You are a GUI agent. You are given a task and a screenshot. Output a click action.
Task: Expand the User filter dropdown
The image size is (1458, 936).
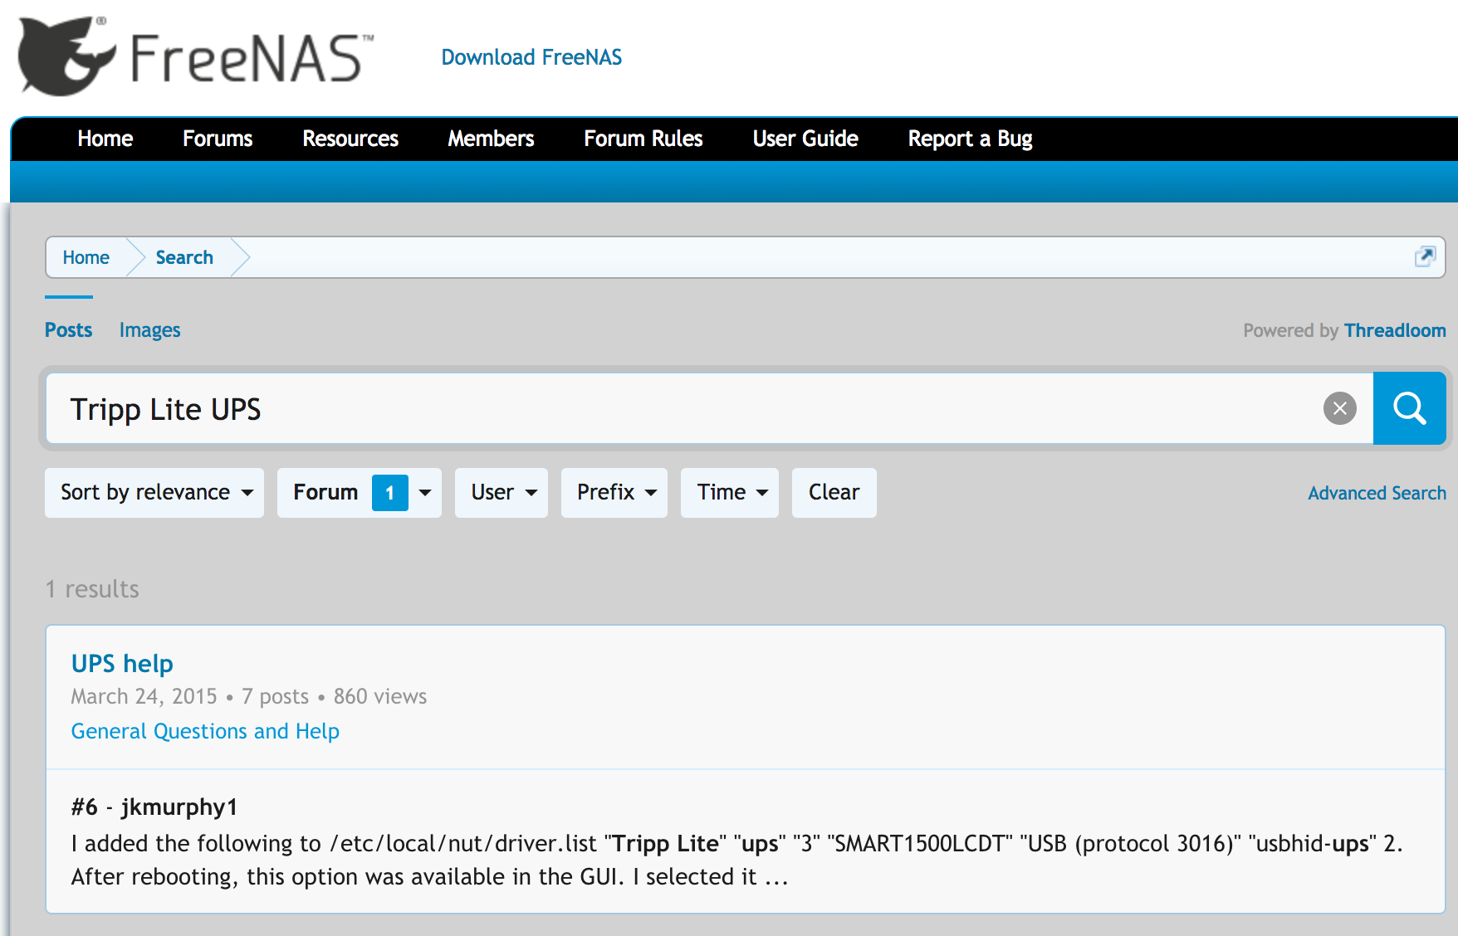coord(501,493)
